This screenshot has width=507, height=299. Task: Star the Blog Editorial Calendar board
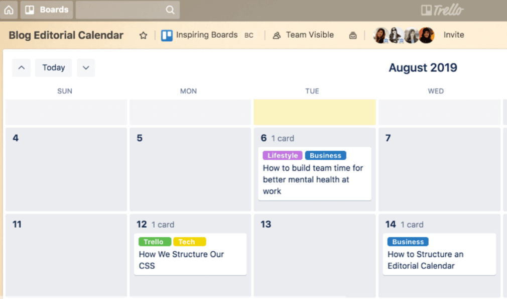coord(143,35)
